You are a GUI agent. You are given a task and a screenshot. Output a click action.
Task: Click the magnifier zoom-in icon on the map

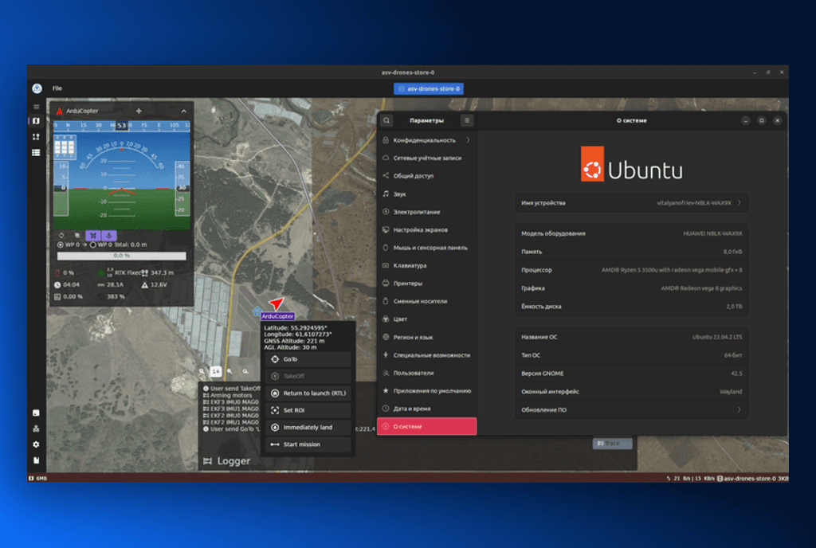(x=228, y=371)
